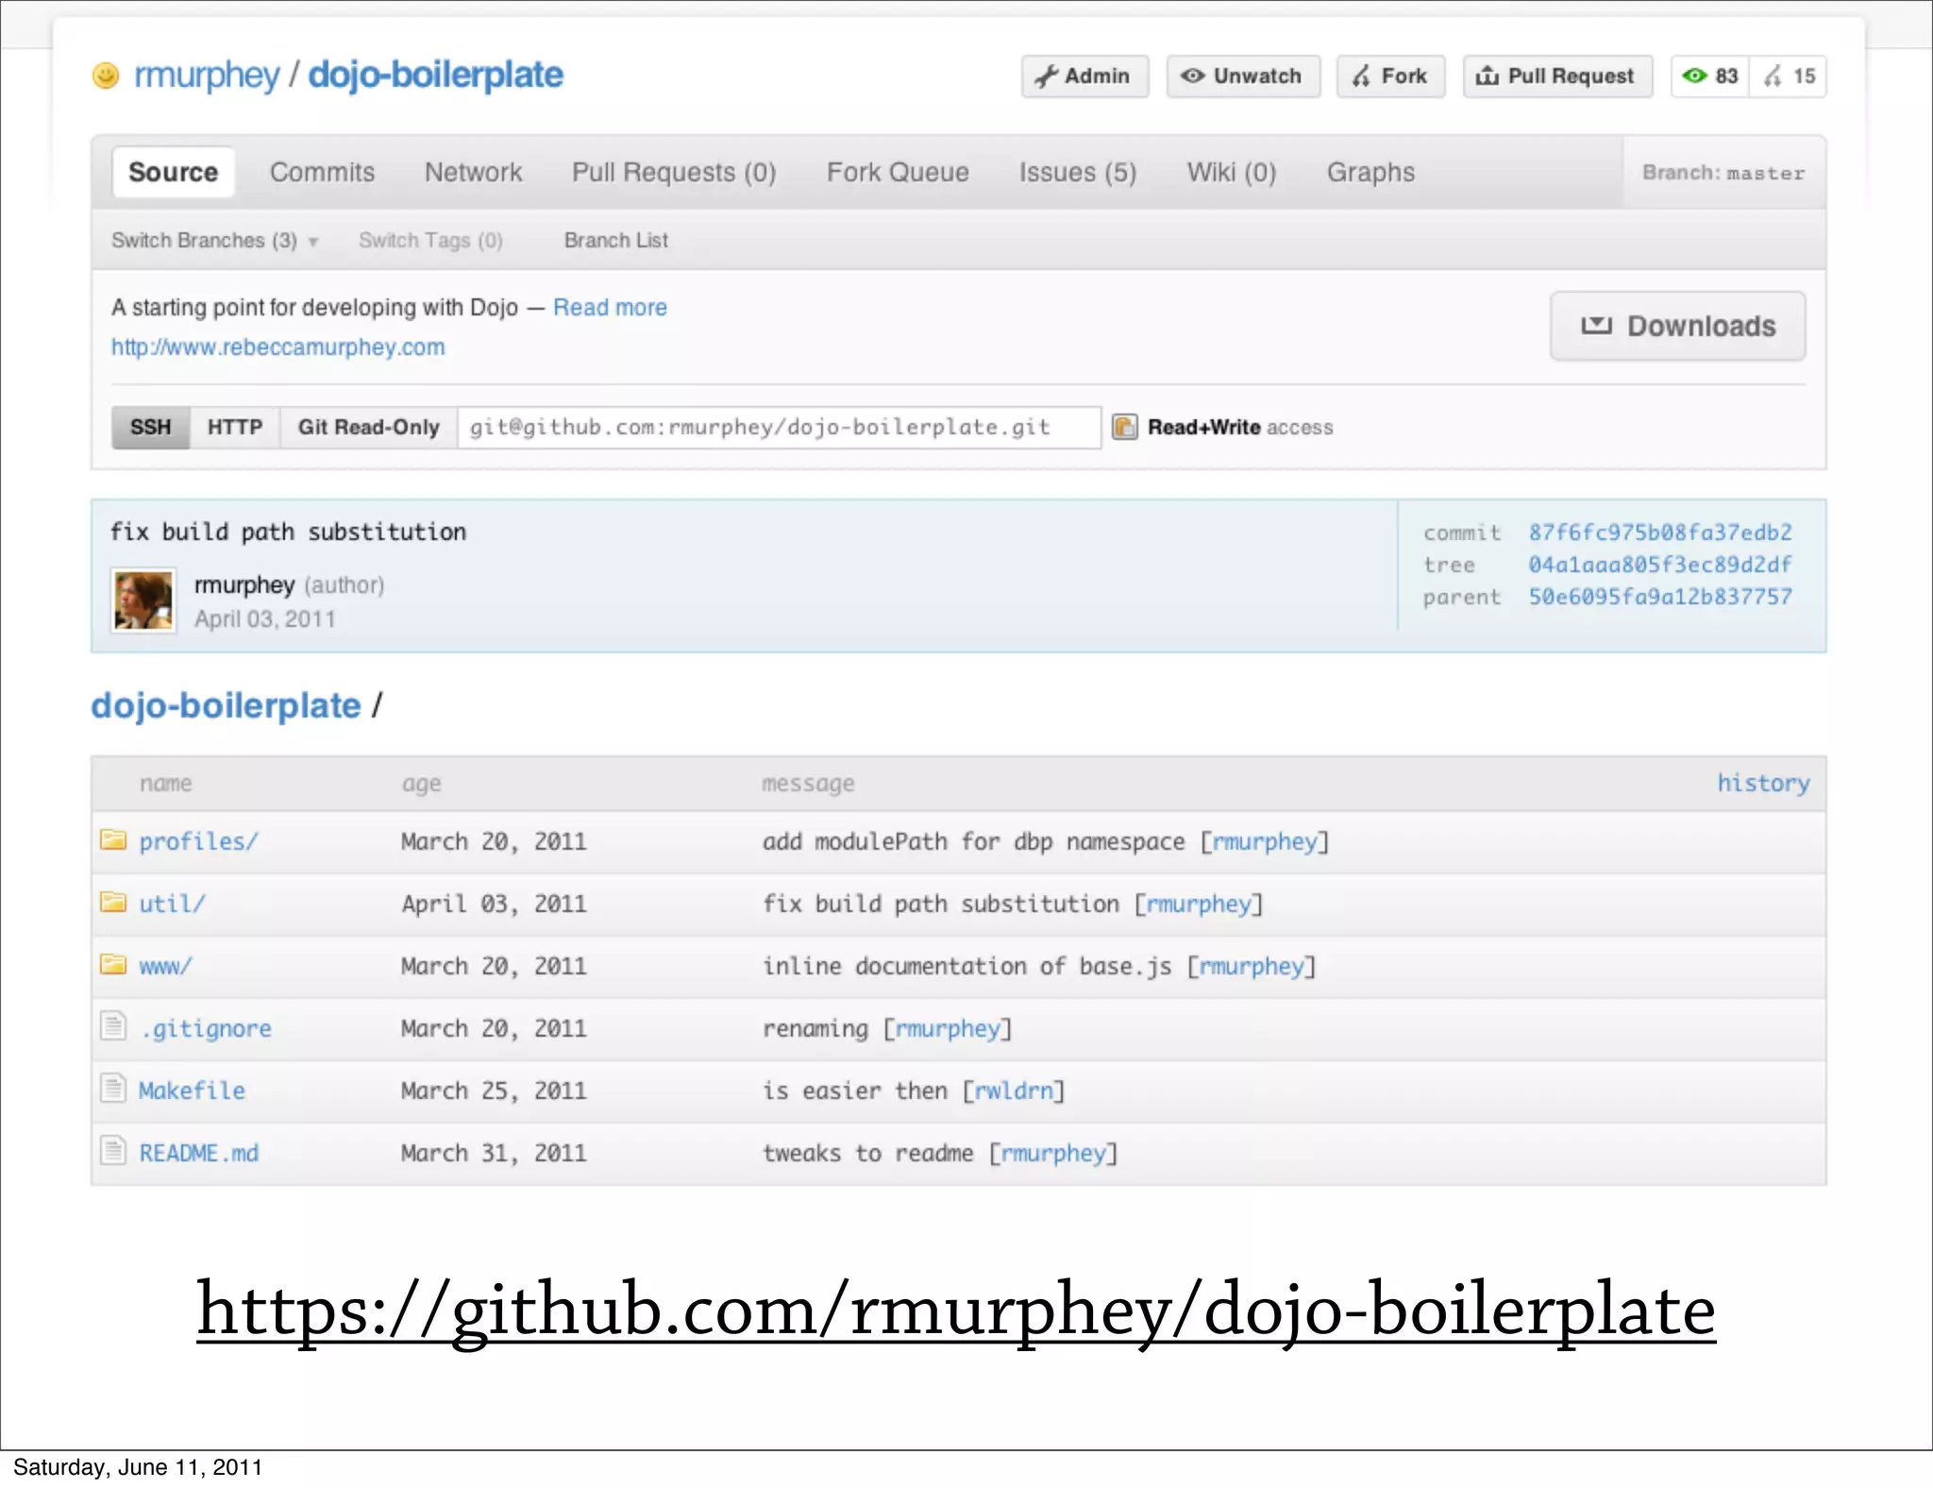Click the rmurphey owner link in header

pyautogui.click(x=207, y=76)
